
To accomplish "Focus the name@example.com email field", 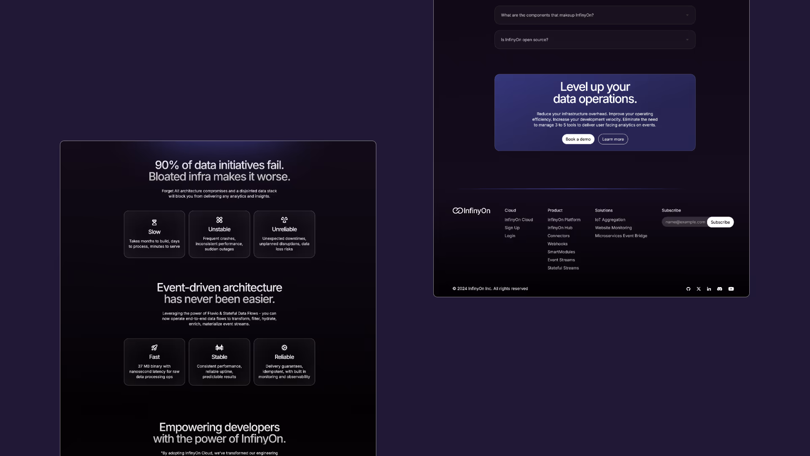I will (685, 222).
